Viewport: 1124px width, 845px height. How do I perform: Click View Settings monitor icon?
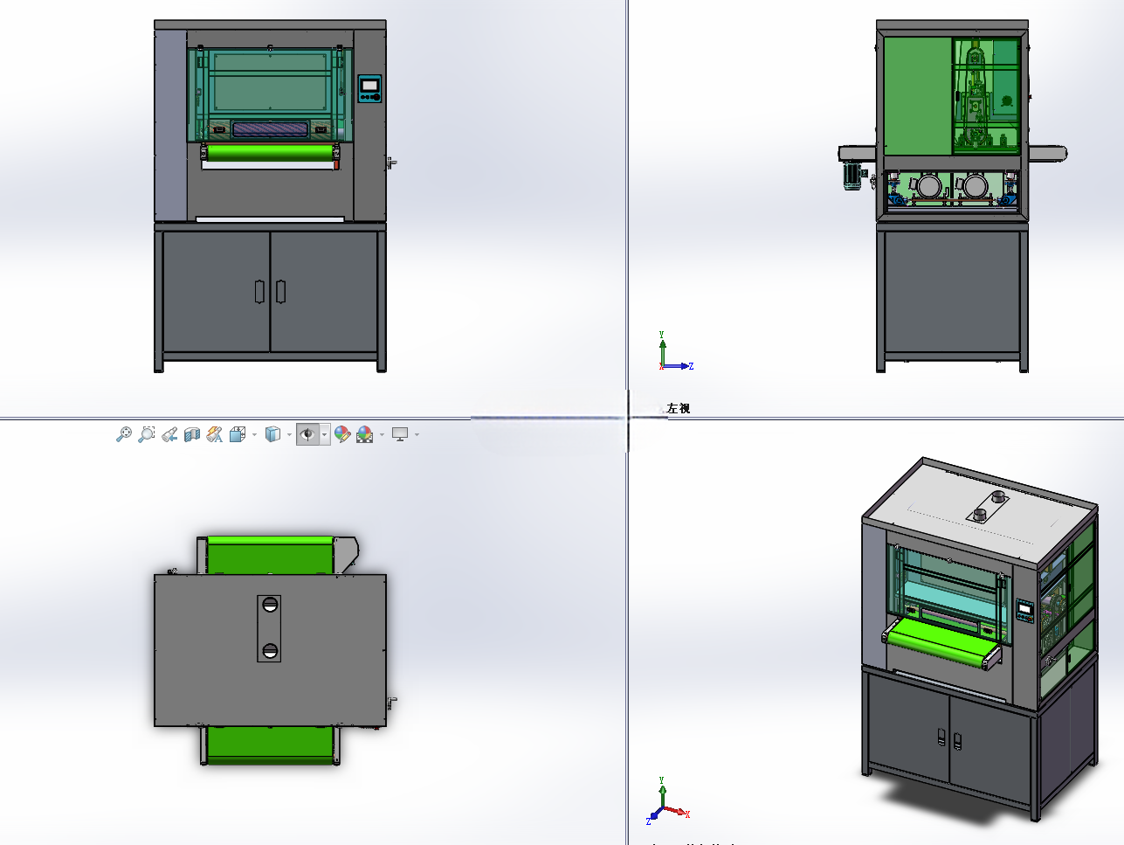(400, 434)
